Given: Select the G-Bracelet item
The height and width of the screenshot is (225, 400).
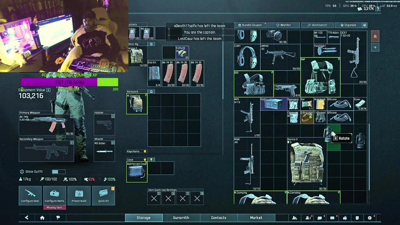Looking at the screenshot, I should click(x=307, y=117).
